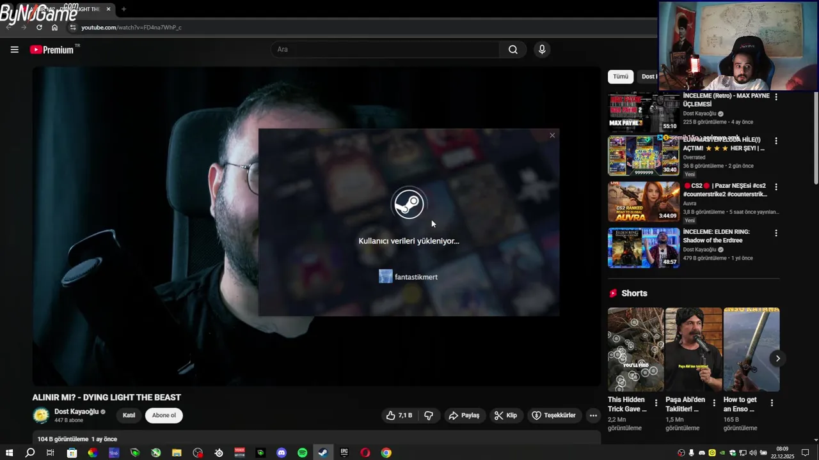Click the Shorts section heading
The height and width of the screenshot is (460, 819).
634,293
